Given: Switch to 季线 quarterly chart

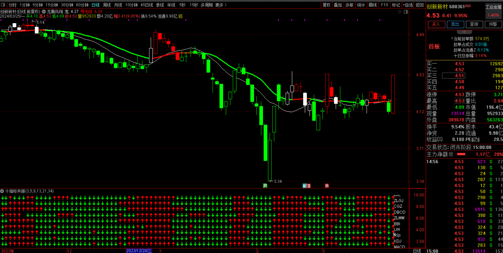Looking at the screenshot, I should pyautogui.click(x=160, y=5).
